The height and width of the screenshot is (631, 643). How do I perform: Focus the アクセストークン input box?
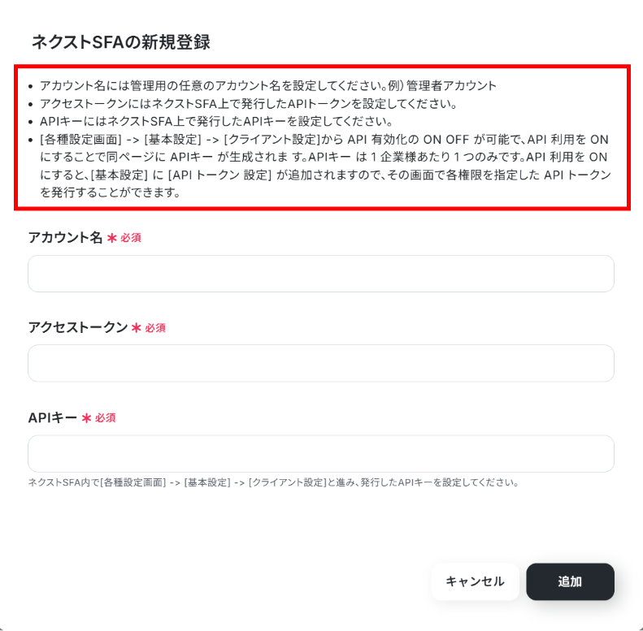pos(320,363)
